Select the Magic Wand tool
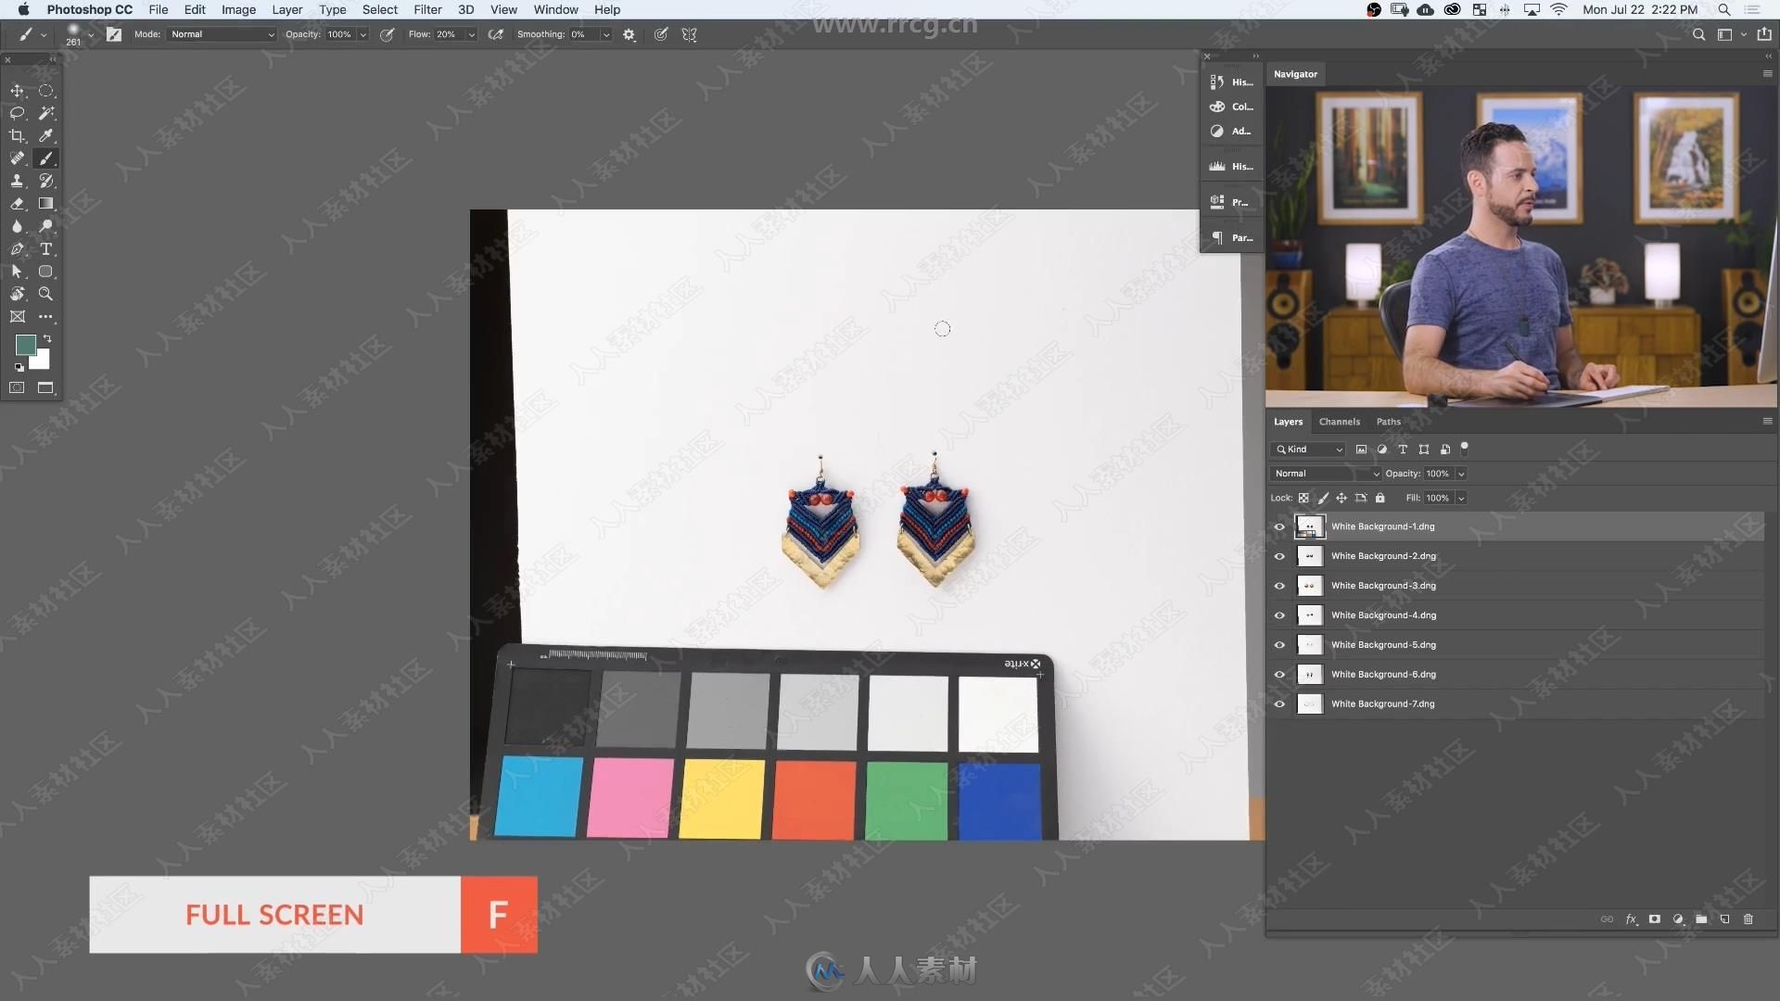This screenshot has width=1780, height=1001. pos(46,112)
